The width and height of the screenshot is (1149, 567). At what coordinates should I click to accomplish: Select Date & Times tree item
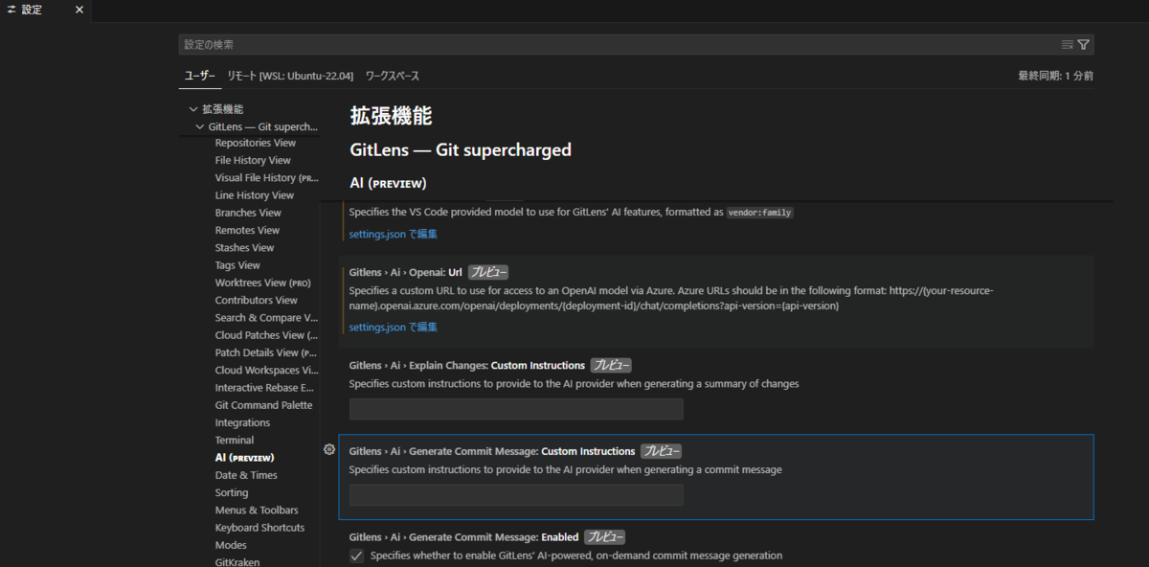[246, 475]
